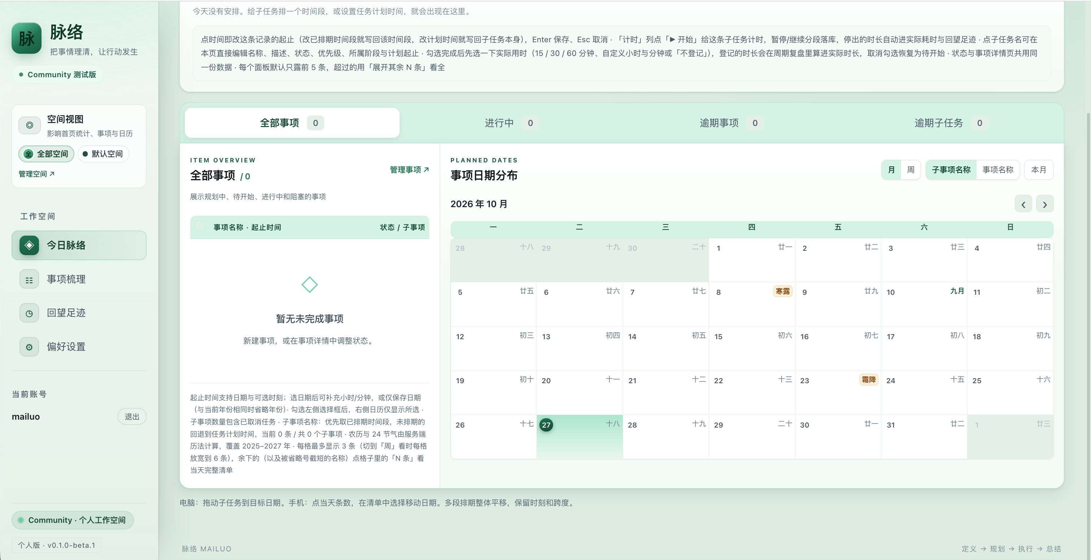Select calendar day 20 十一
Screen dimensions: 1091x560
click(580, 392)
